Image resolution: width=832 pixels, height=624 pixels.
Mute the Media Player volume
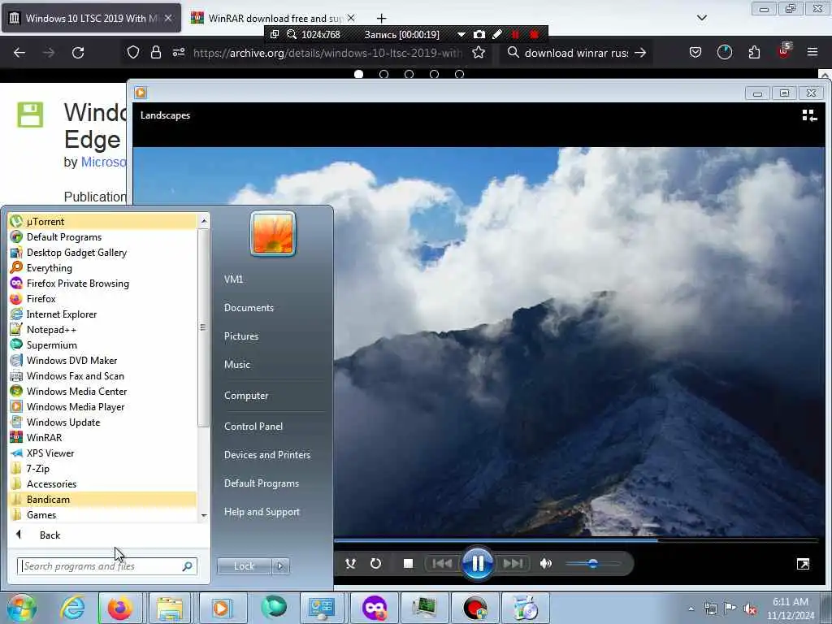545,564
